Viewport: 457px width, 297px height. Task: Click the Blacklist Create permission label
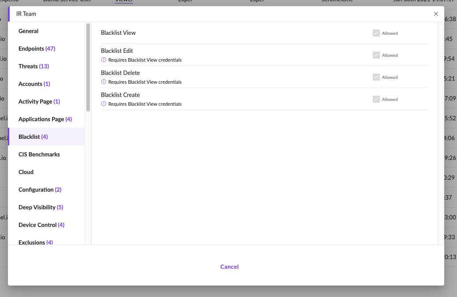click(x=120, y=95)
